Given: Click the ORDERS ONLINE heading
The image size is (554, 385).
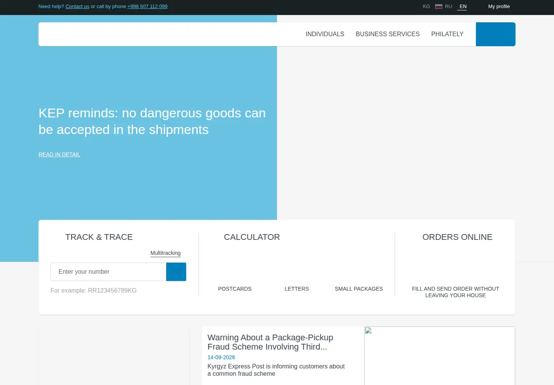Looking at the screenshot, I should 457,237.
